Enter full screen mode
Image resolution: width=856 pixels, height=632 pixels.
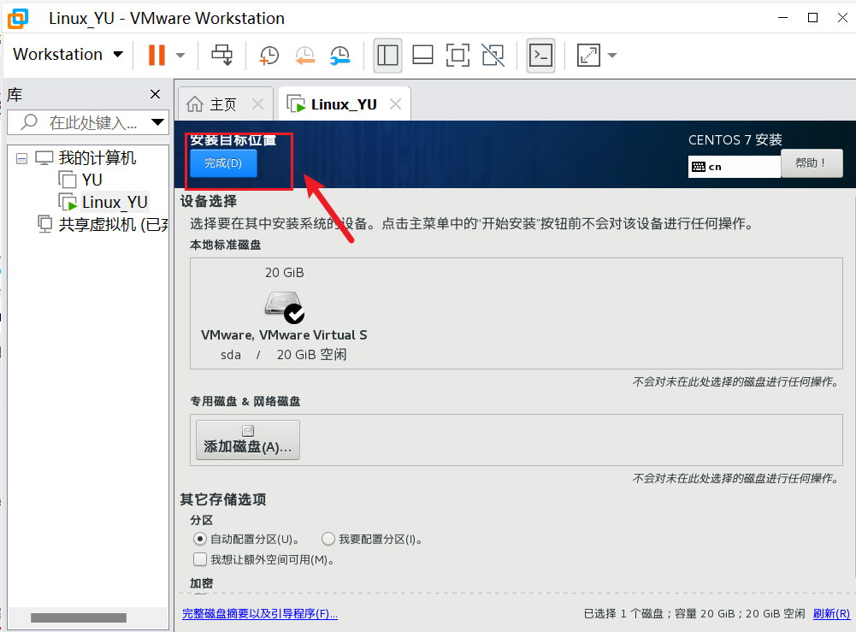pos(458,55)
